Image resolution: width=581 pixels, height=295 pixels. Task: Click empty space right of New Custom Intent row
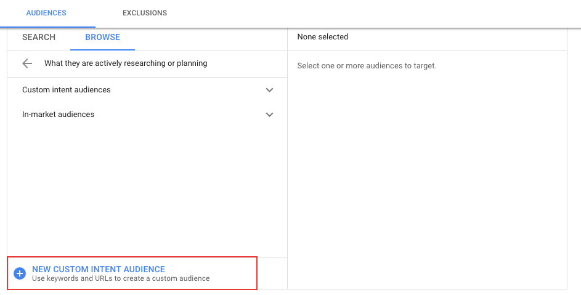[x=272, y=273]
